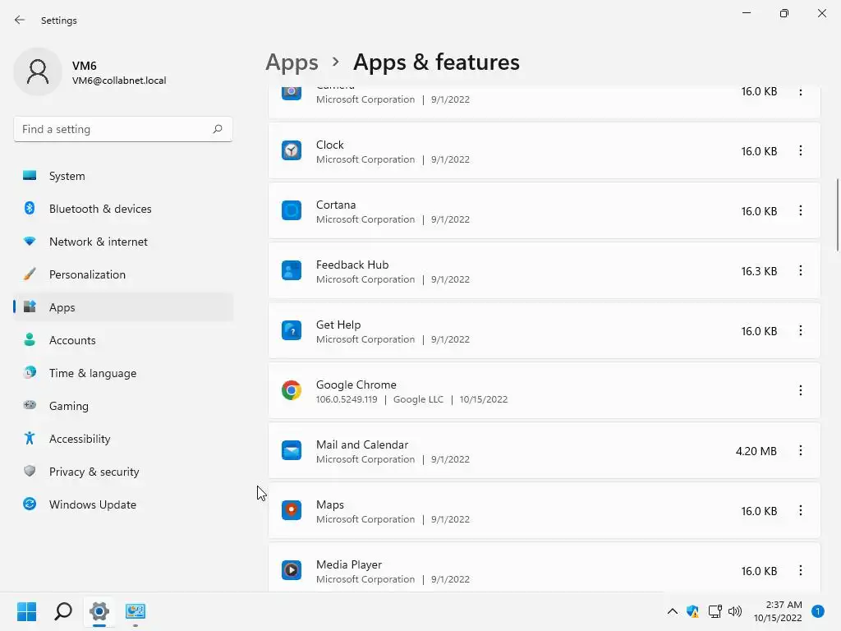
Task: Click the Google Chrome app icon
Action: tap(292, 391)
